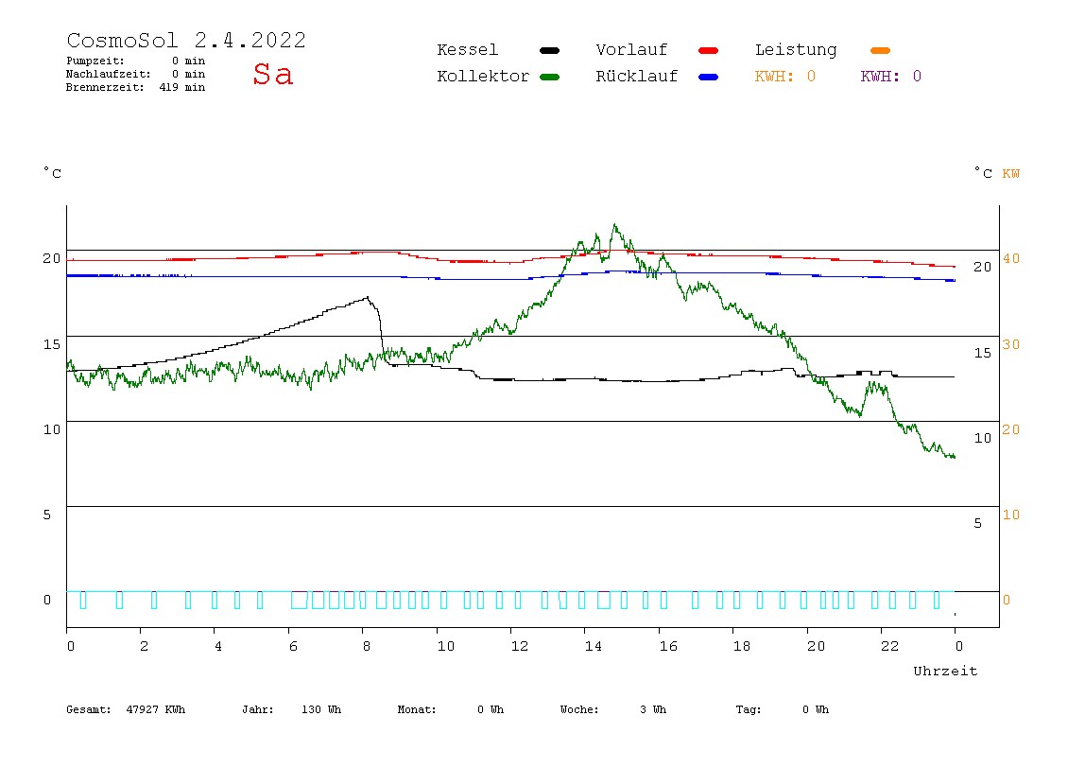
Task: Click the "Gesamt:" label in footer
Action: pyautogui.click(x=89, y=709)
